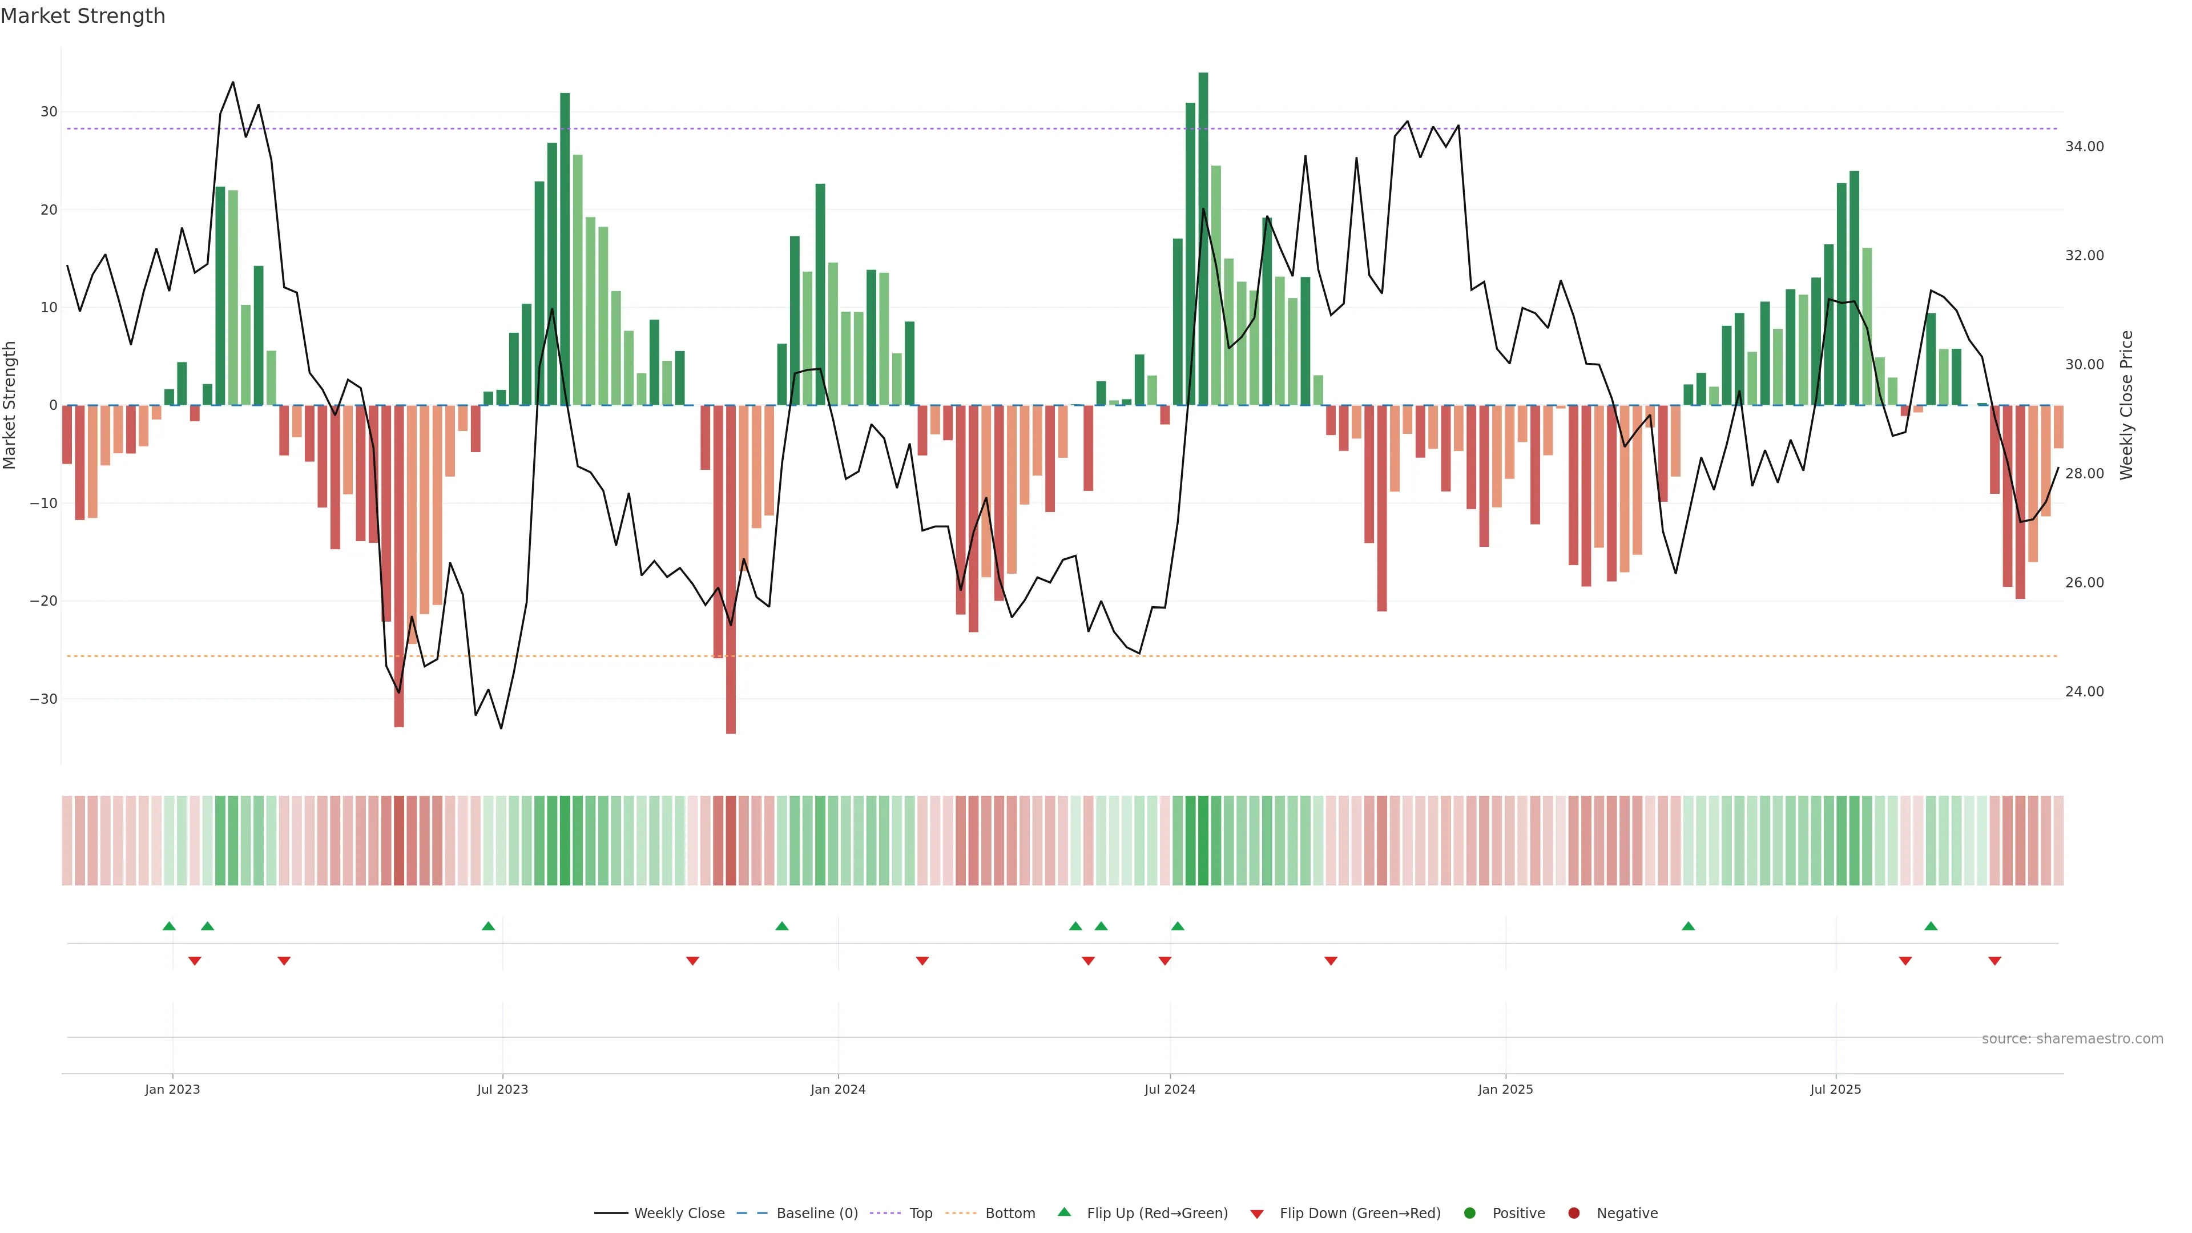
Task: Click the darkest green heatmap cell after Jul 2024
Action: click(1203, 840)
